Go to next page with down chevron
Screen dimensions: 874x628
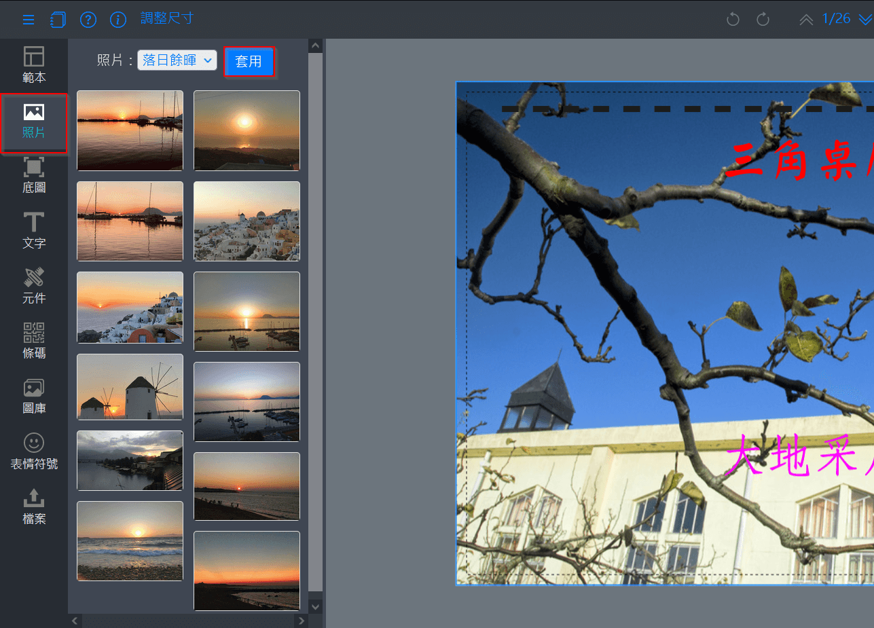tap(864, 20)
